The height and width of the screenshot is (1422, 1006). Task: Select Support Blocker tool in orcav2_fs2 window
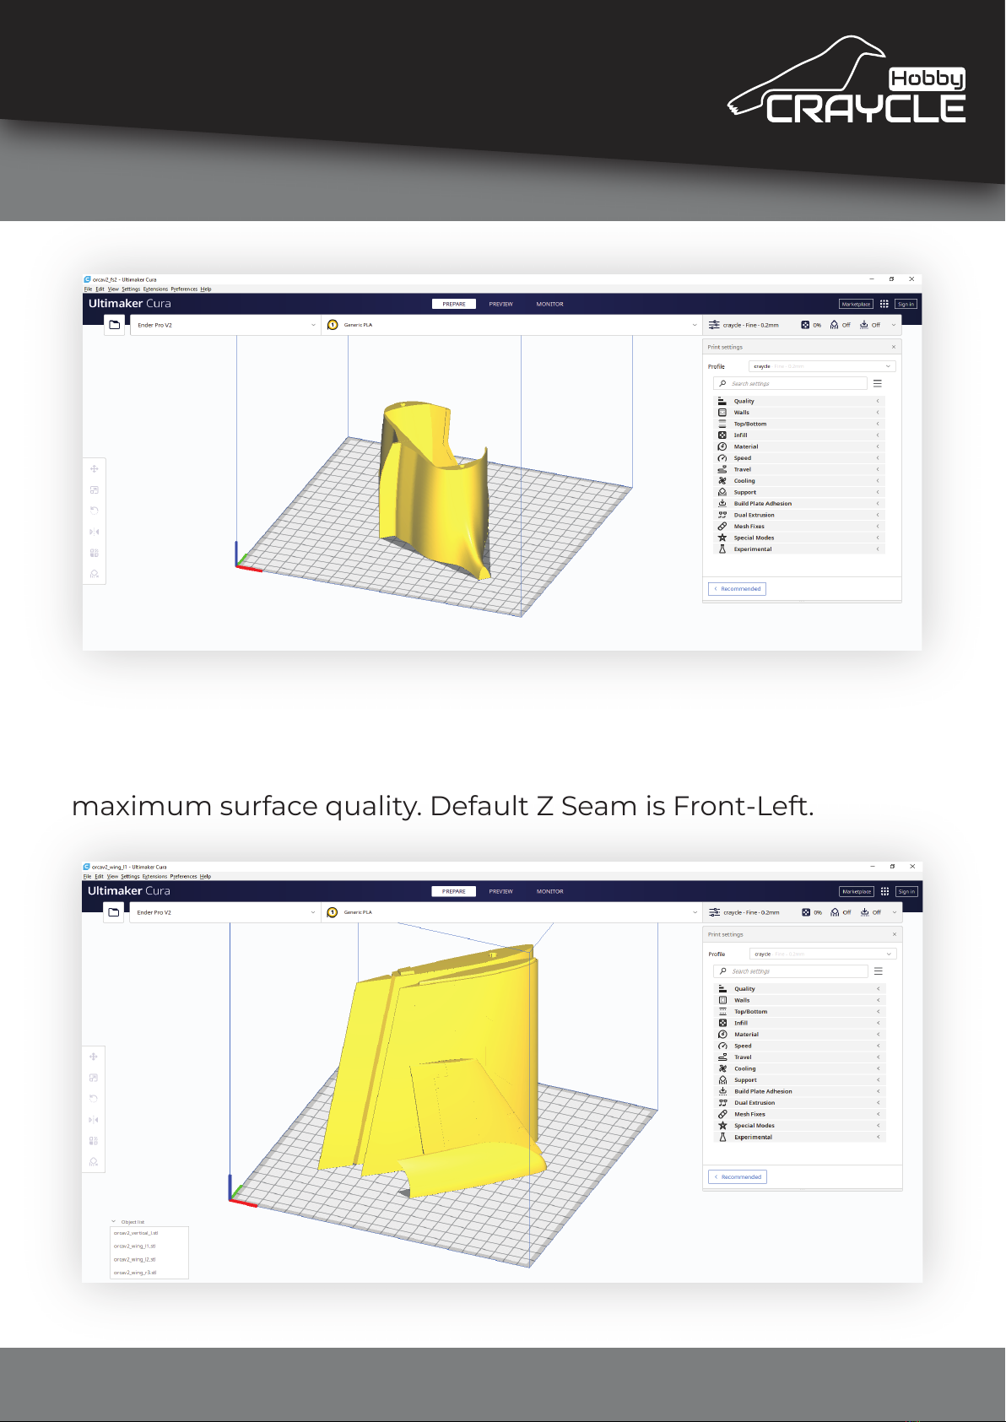[94, 574]
